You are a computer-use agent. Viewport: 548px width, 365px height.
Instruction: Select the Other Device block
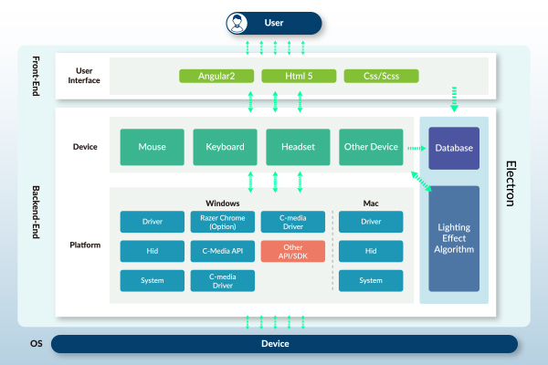click(371, 147)
